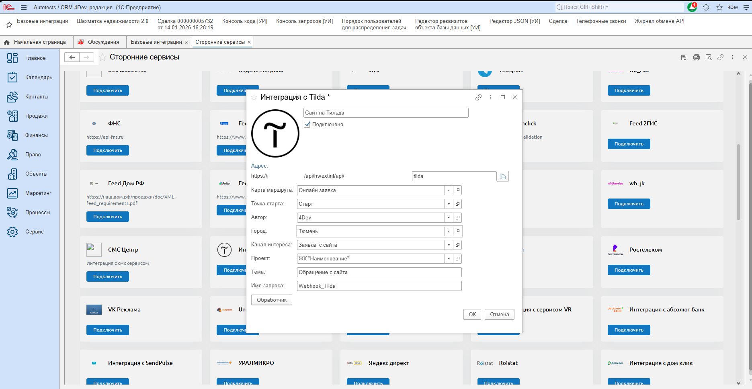Uncheck the Подключено checkbox
The image size is (752, 389).
tap(307, 125)
